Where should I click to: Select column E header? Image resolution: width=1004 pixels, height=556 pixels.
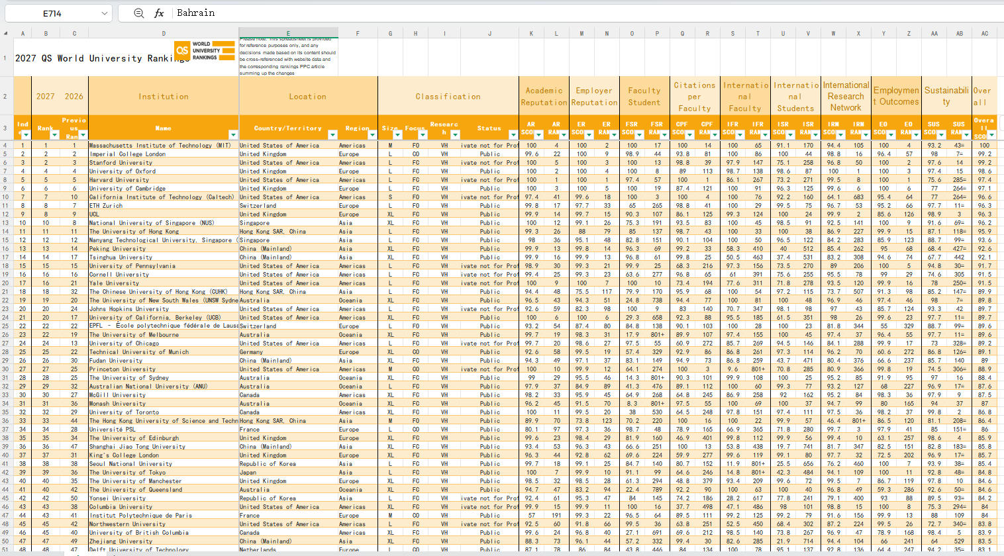point(288,33)
